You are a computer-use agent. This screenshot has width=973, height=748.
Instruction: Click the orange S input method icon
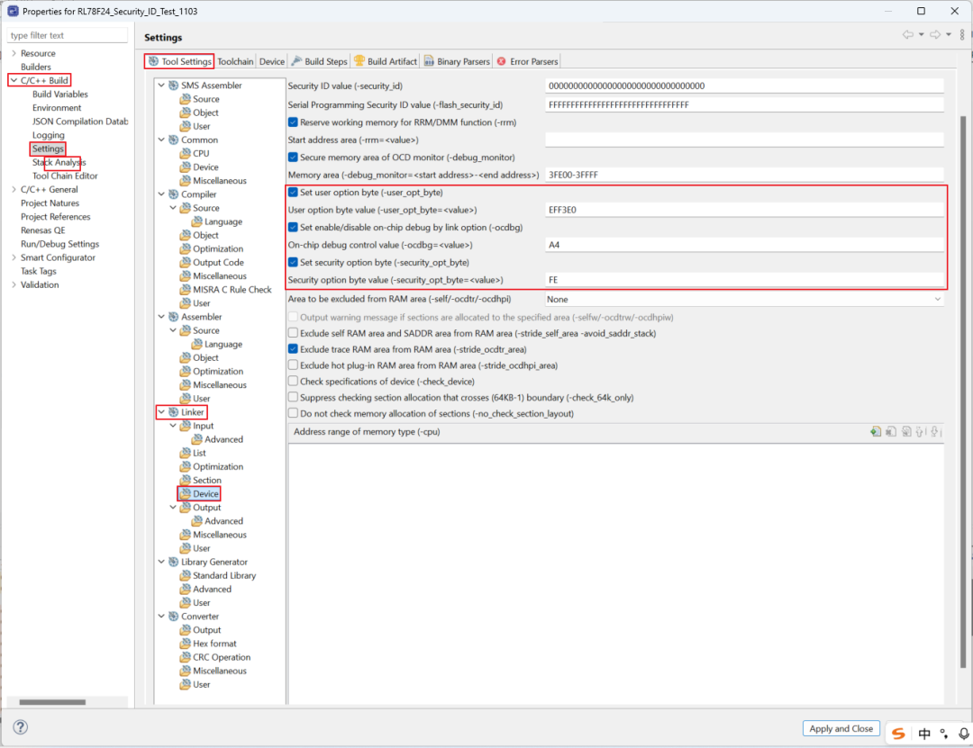(898, 734)
